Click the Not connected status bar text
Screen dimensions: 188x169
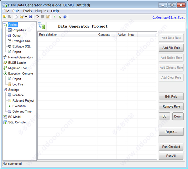coord(12,164)
